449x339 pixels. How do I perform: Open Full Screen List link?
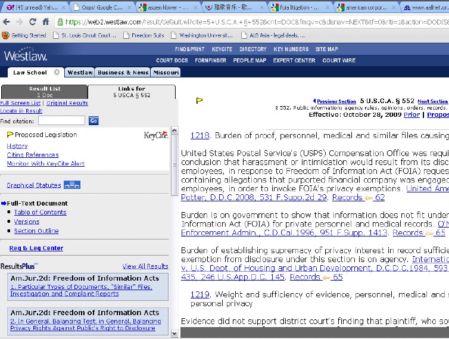(x=20, y=103)
